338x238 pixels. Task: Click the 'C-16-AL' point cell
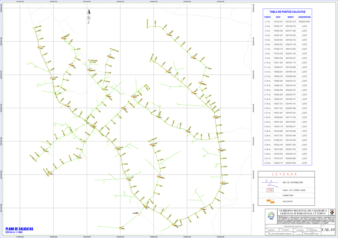click(267, 90)
